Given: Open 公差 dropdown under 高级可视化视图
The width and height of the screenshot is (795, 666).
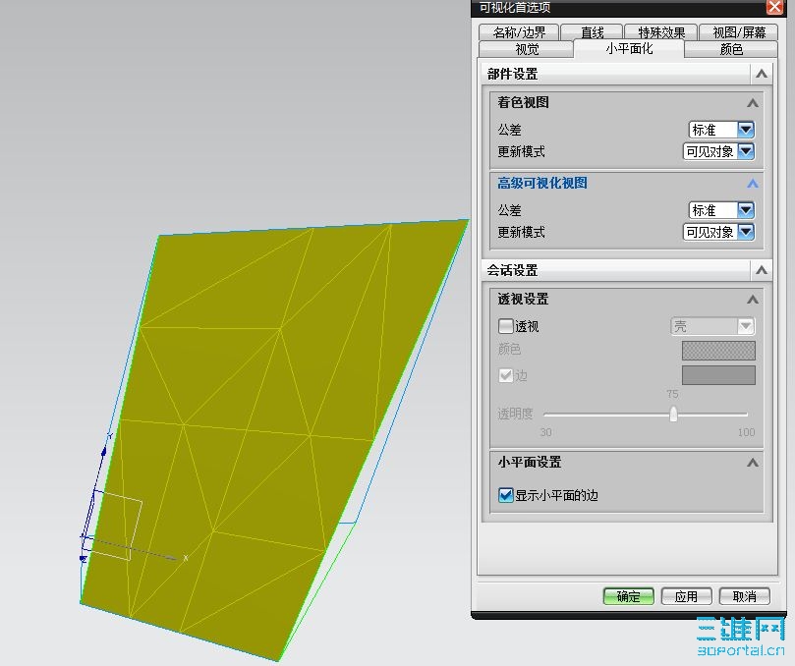Looking at the screenshot, I should pyautogui.click(x=721, y=210).
